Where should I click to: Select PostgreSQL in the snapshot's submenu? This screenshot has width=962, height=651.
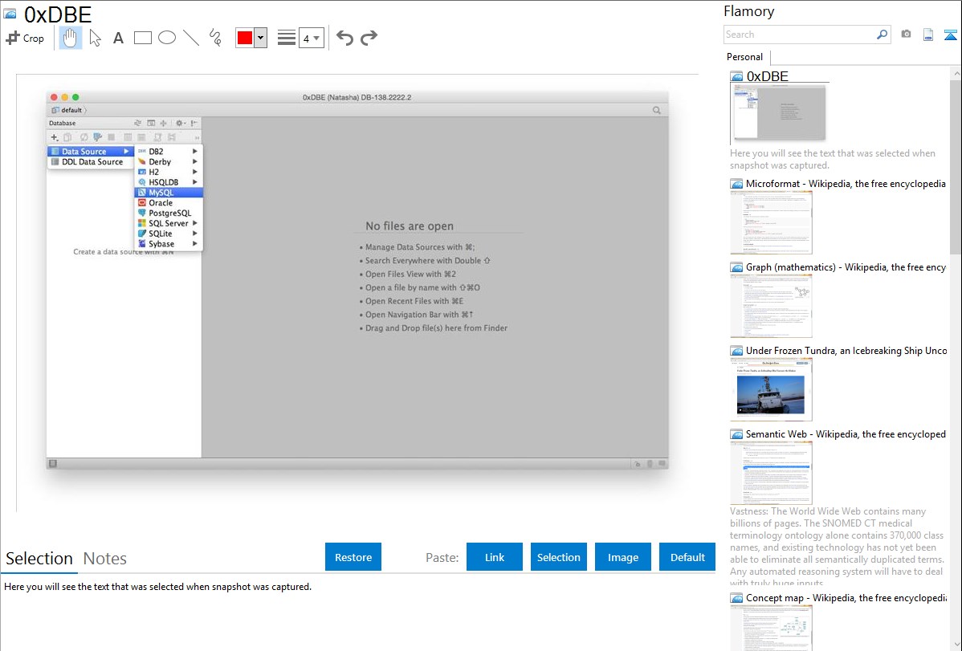click(x=169, y=213)
